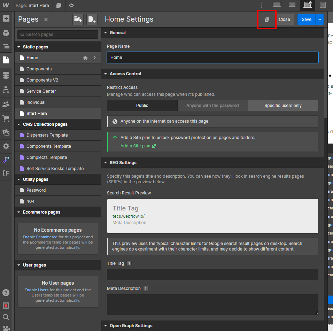Follow the Enable Ecommerce link
The image size is (333, 331).
[x=40, y=237]
